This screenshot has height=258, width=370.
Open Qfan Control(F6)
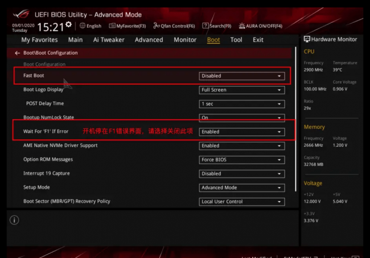(174, 26)
